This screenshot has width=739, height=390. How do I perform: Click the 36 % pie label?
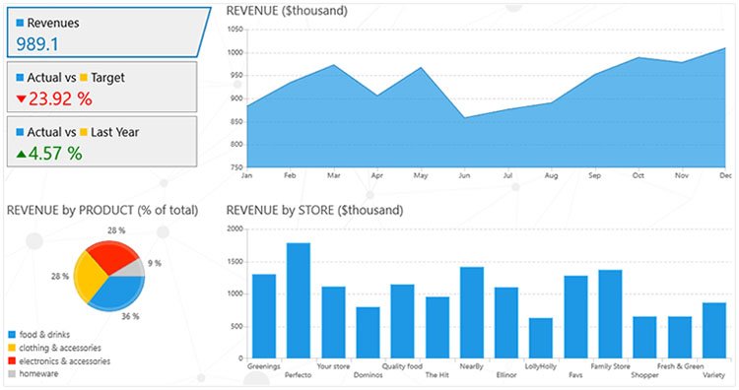(x=130, y=316)
